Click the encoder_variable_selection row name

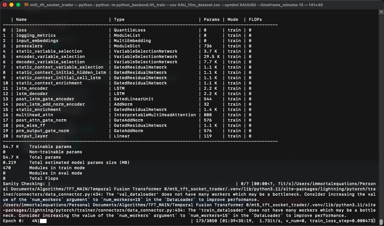tap(50, 56)
